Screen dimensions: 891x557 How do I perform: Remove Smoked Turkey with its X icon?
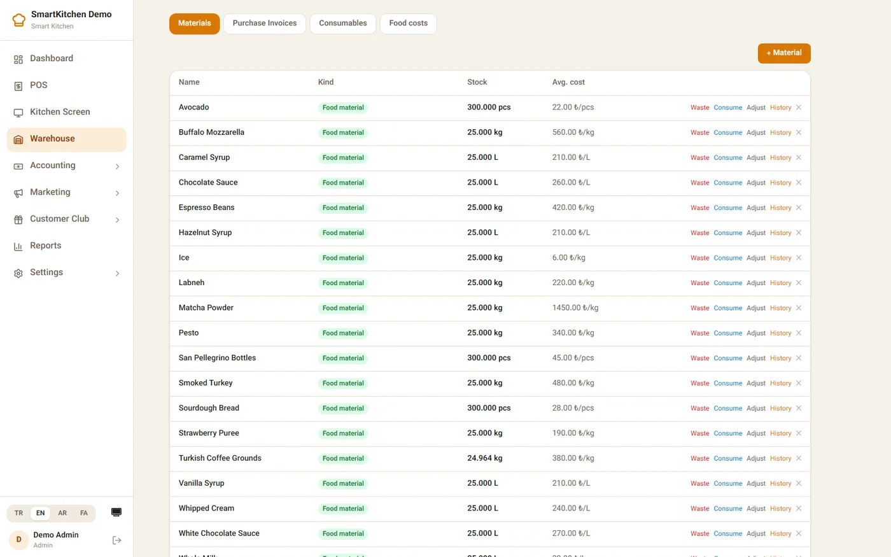[x=799, y=383]
